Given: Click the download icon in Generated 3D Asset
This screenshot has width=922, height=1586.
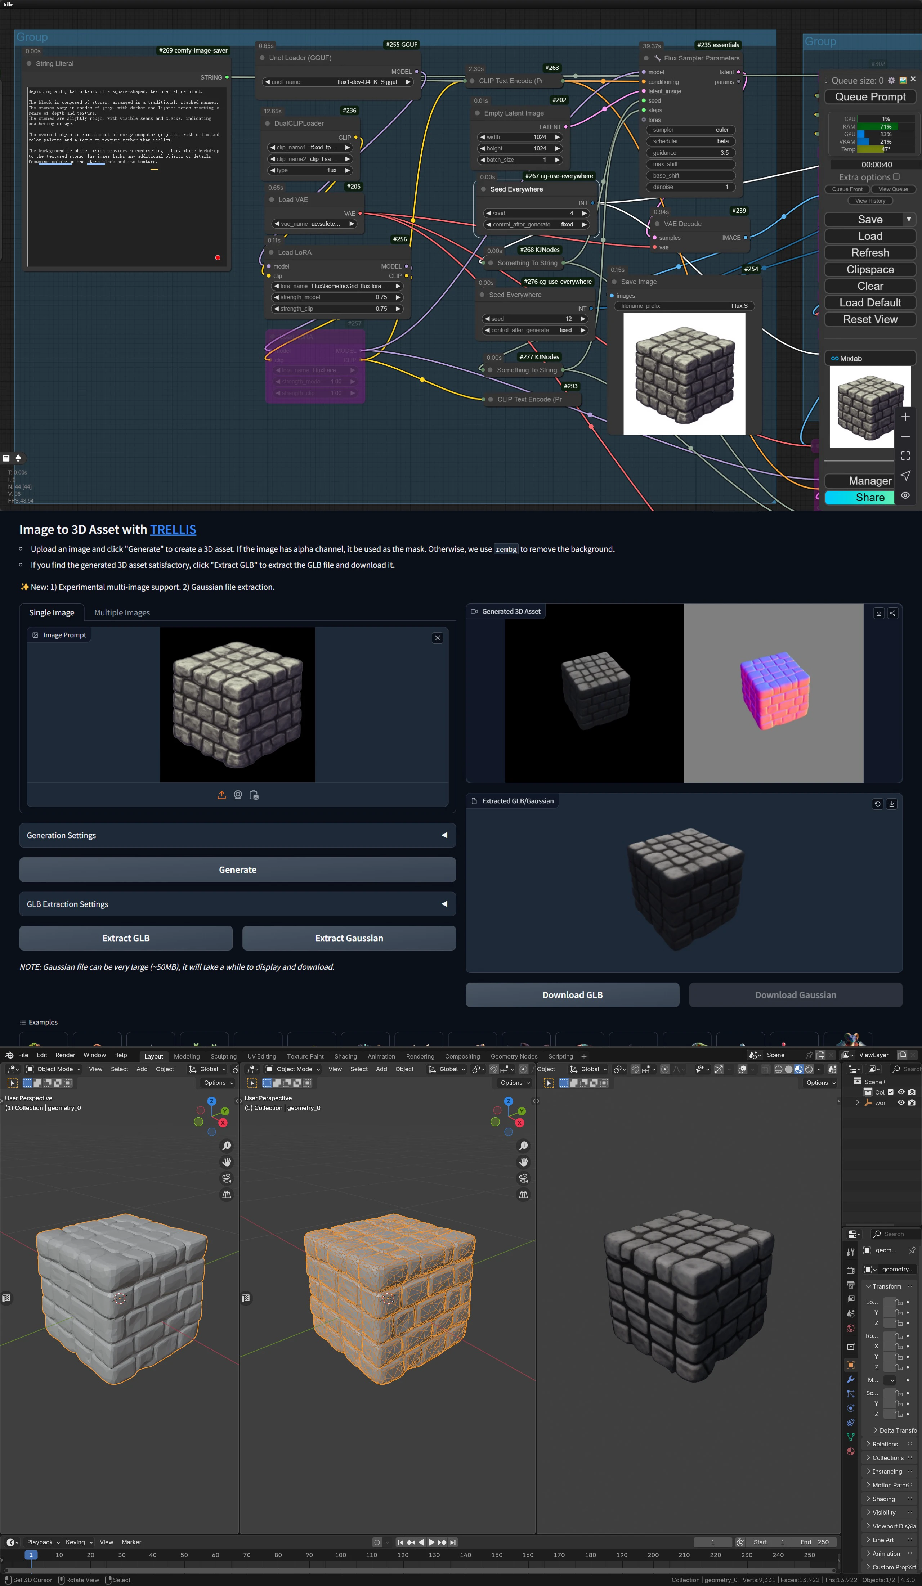Looking at the screenshot, I should 878,613.
